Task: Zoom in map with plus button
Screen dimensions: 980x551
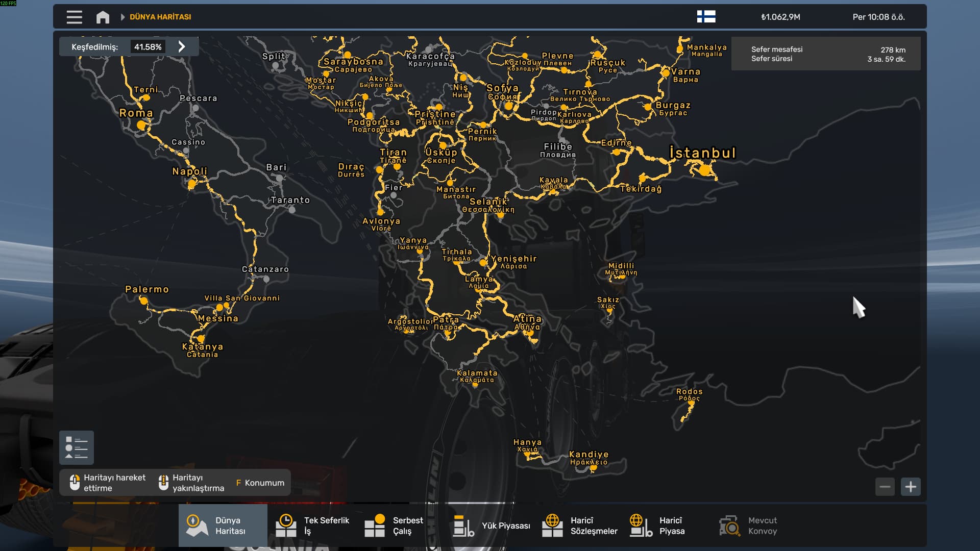Action: 911,487
